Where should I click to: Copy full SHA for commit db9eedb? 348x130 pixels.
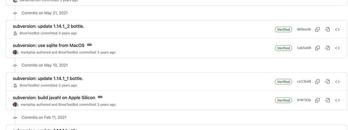[317, 30]
